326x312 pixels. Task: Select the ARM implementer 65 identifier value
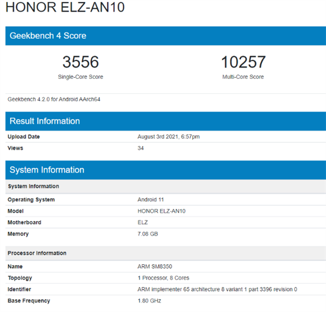pos(217,289)
